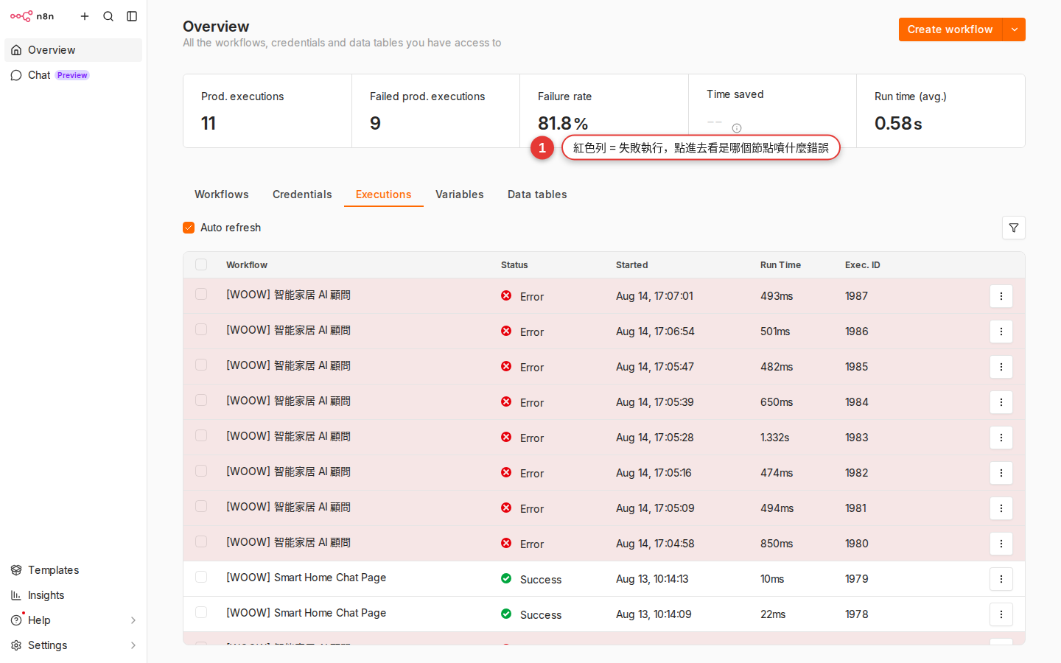Open actions menu for execution 1983

click(1001, 438)
